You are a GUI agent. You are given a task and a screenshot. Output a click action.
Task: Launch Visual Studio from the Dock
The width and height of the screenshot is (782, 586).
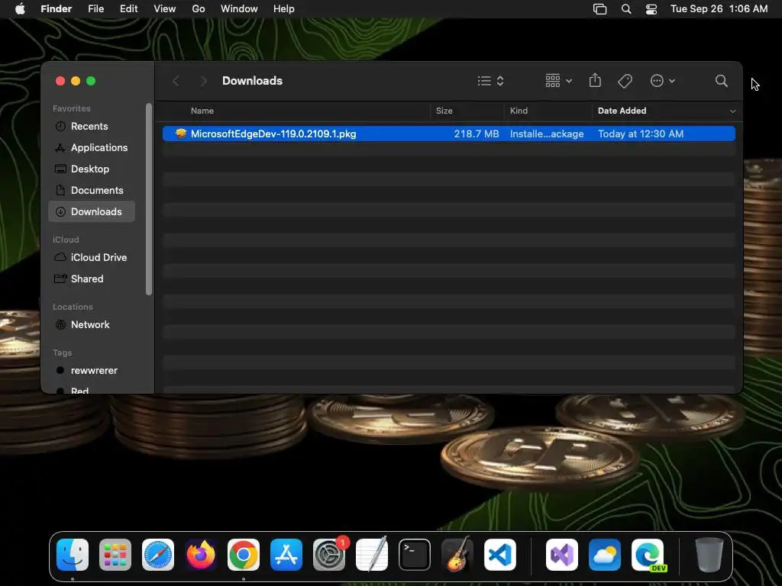[562, 555]
